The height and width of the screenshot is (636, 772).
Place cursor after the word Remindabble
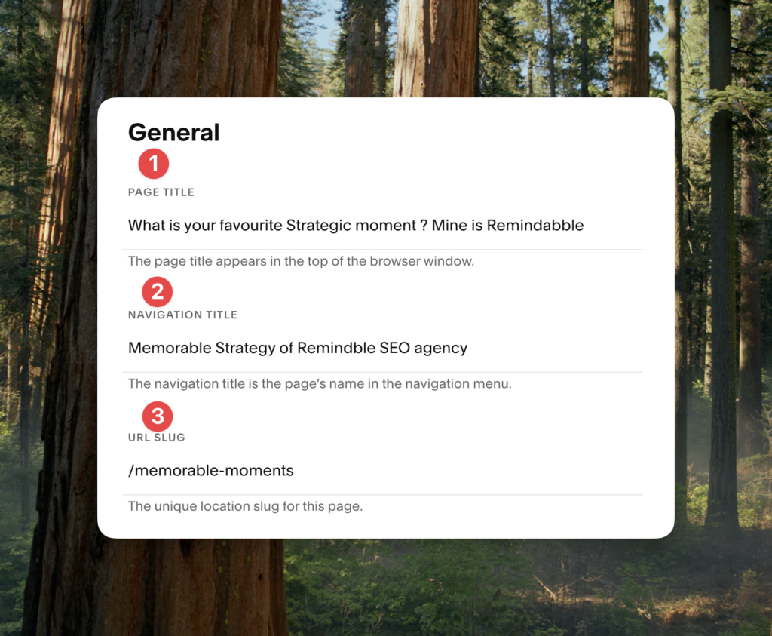(x=584, y=226)
